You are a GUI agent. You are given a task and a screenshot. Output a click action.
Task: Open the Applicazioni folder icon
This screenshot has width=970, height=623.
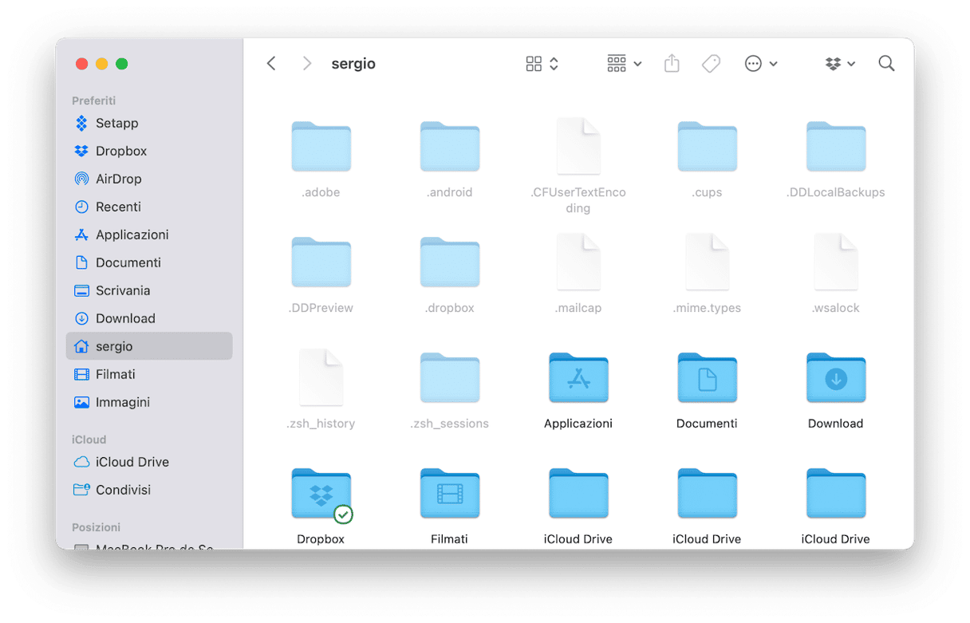(578, 379)
